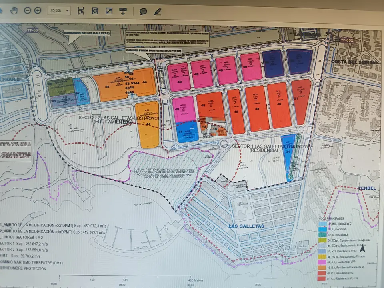This screenshot has height=288, width=384.
Task: Click the zoom out minus icon
Action: pyautogui.click(x=28, y=10)
